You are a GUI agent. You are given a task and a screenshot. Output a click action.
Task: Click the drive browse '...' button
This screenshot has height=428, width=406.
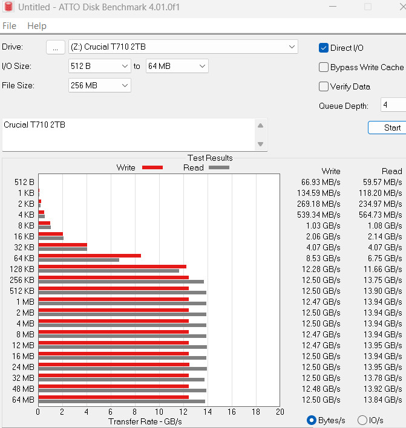56,47
